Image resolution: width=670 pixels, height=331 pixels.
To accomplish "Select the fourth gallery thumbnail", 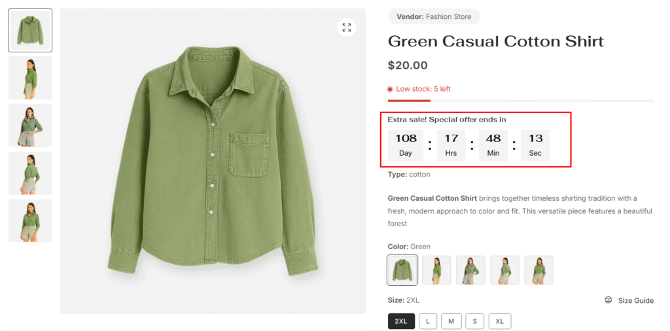I will pos(30,173).
